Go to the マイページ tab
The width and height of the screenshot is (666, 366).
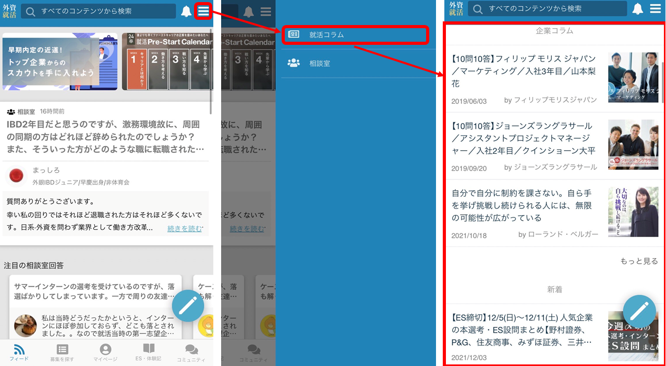(x=105, y=353)
